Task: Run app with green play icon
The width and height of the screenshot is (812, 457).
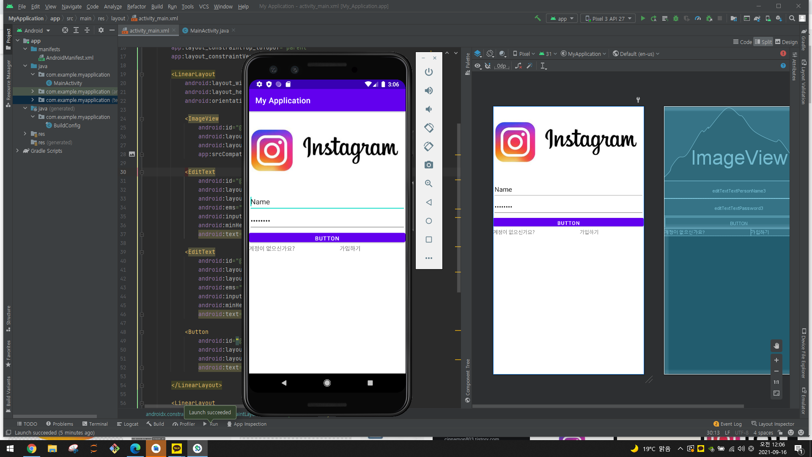Action: pyautogui.click(x=643, y=19)
